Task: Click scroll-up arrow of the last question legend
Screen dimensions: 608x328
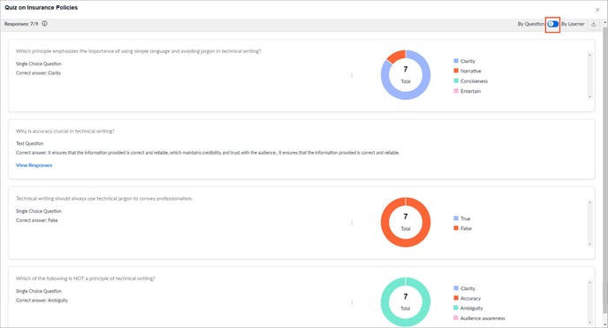Action: pos(589,282)
